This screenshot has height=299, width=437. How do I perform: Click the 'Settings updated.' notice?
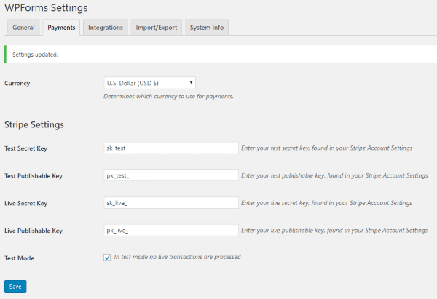click(x=36, y=55)
